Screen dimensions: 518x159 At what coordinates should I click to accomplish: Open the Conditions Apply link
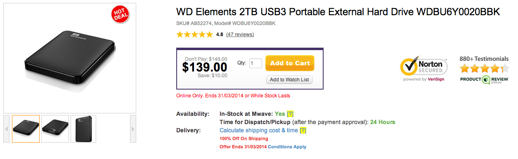pos(287,147)
